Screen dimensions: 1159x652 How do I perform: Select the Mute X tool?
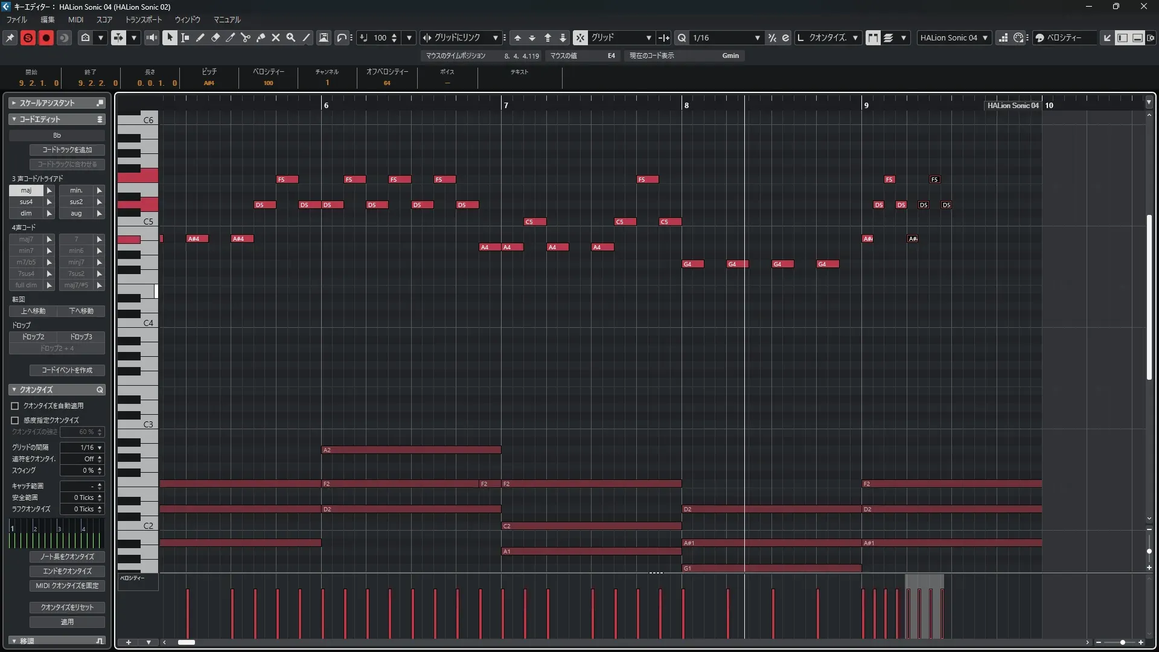coord(275,37)
